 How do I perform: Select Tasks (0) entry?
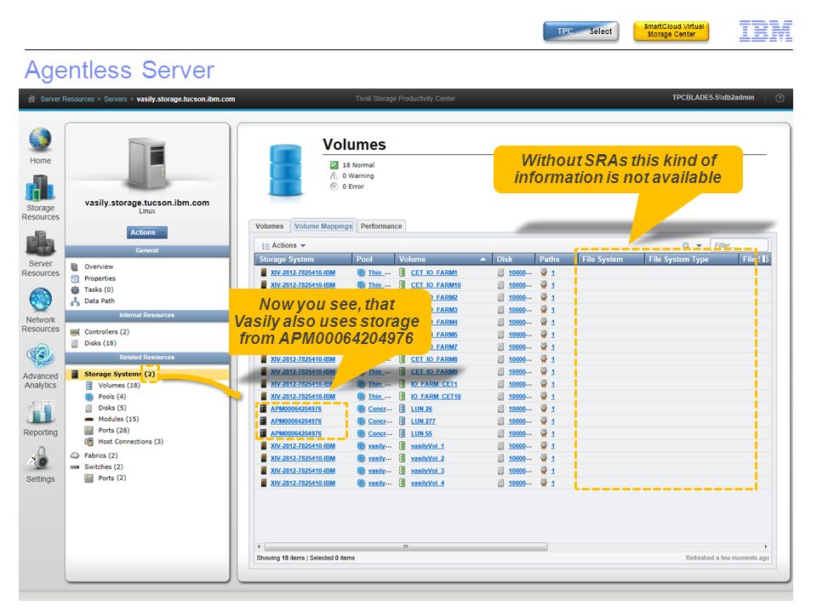(x=99, y=289)
